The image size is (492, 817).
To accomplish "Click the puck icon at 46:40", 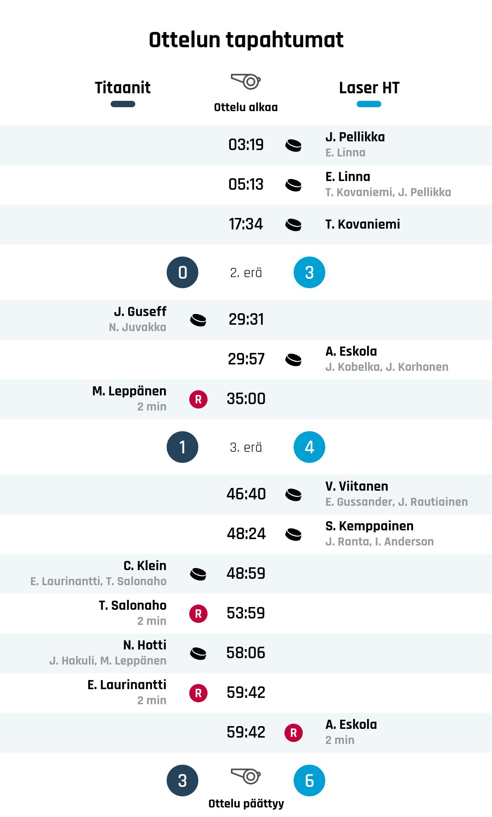I will click(294, 495).
